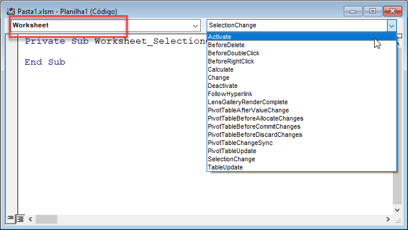Viewport: 408px width, 230px height.
Task: Select PivotTableBeforeDiscardChanges event
Action: [x=302, y=135]
